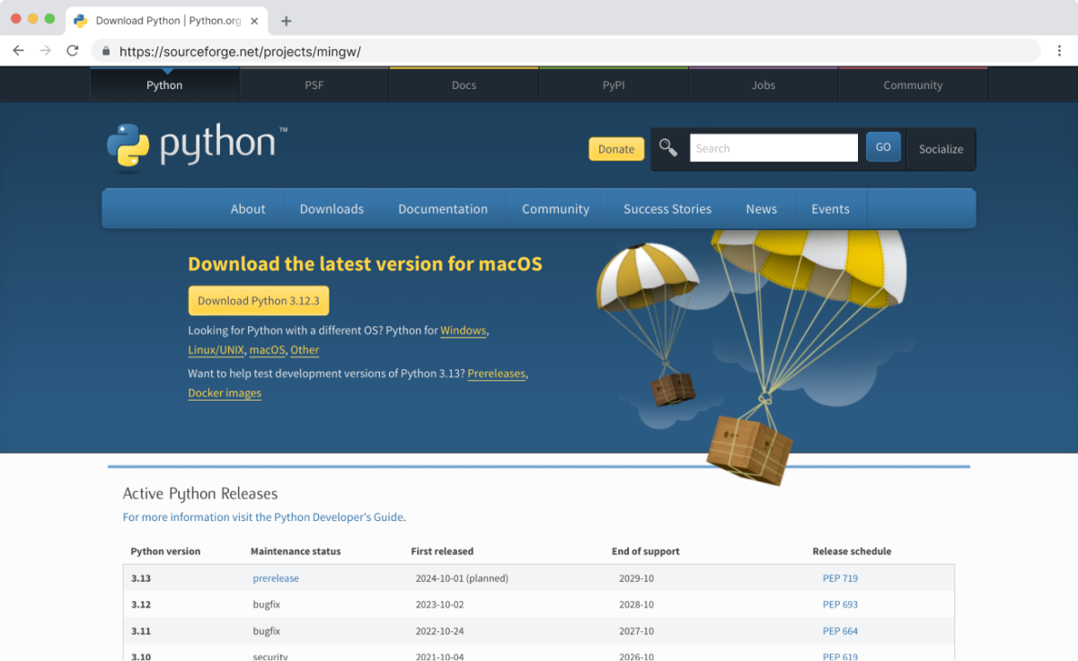Screen dimensions: 1078x661
Task: Open the Windows download link
Action: click(463, 330)
